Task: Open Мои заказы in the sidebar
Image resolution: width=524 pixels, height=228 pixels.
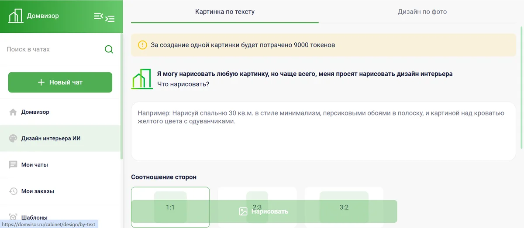Action: point(38,191)
